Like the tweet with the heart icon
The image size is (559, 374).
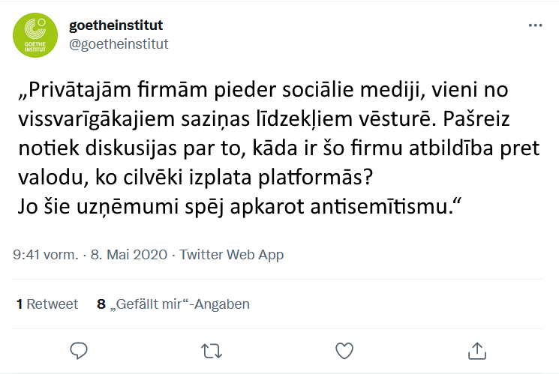pyautogui.click(x=344, y=350)
